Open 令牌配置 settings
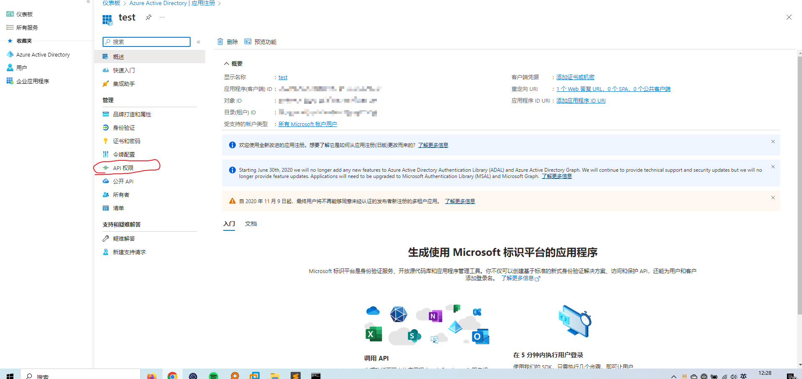This screenshot has height=379, width=802. point(124,154)
